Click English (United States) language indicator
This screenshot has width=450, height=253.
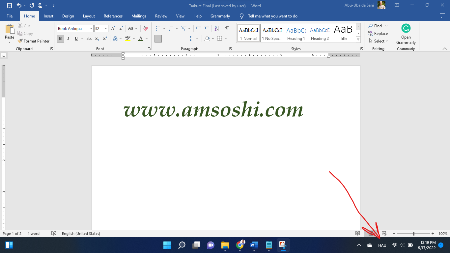pyautogui.click(x=81, y=234)
